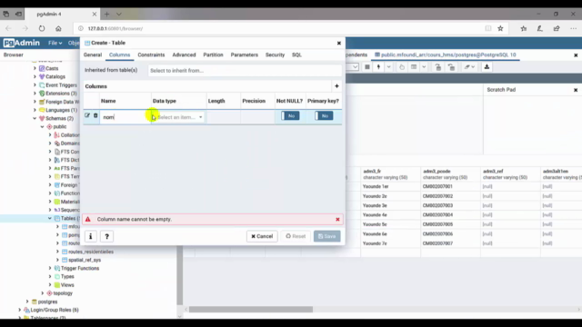Toggle the Primary key switch
Viewport: 582px width, 327px height.
point(324,116)
